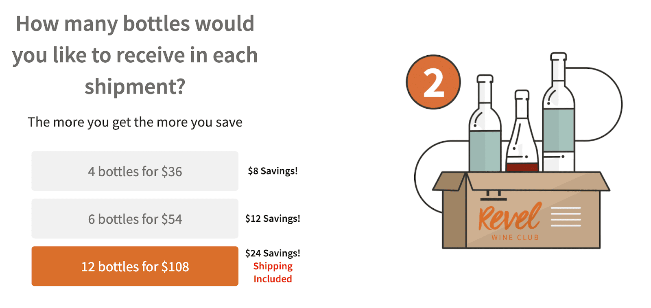Click the orange step 2 circle badge
651x308 pixels.
(433, 82)
